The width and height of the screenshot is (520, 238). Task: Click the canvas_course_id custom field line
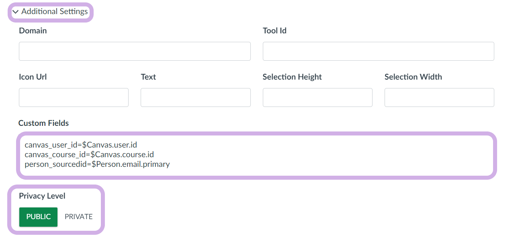pos(89,154)
